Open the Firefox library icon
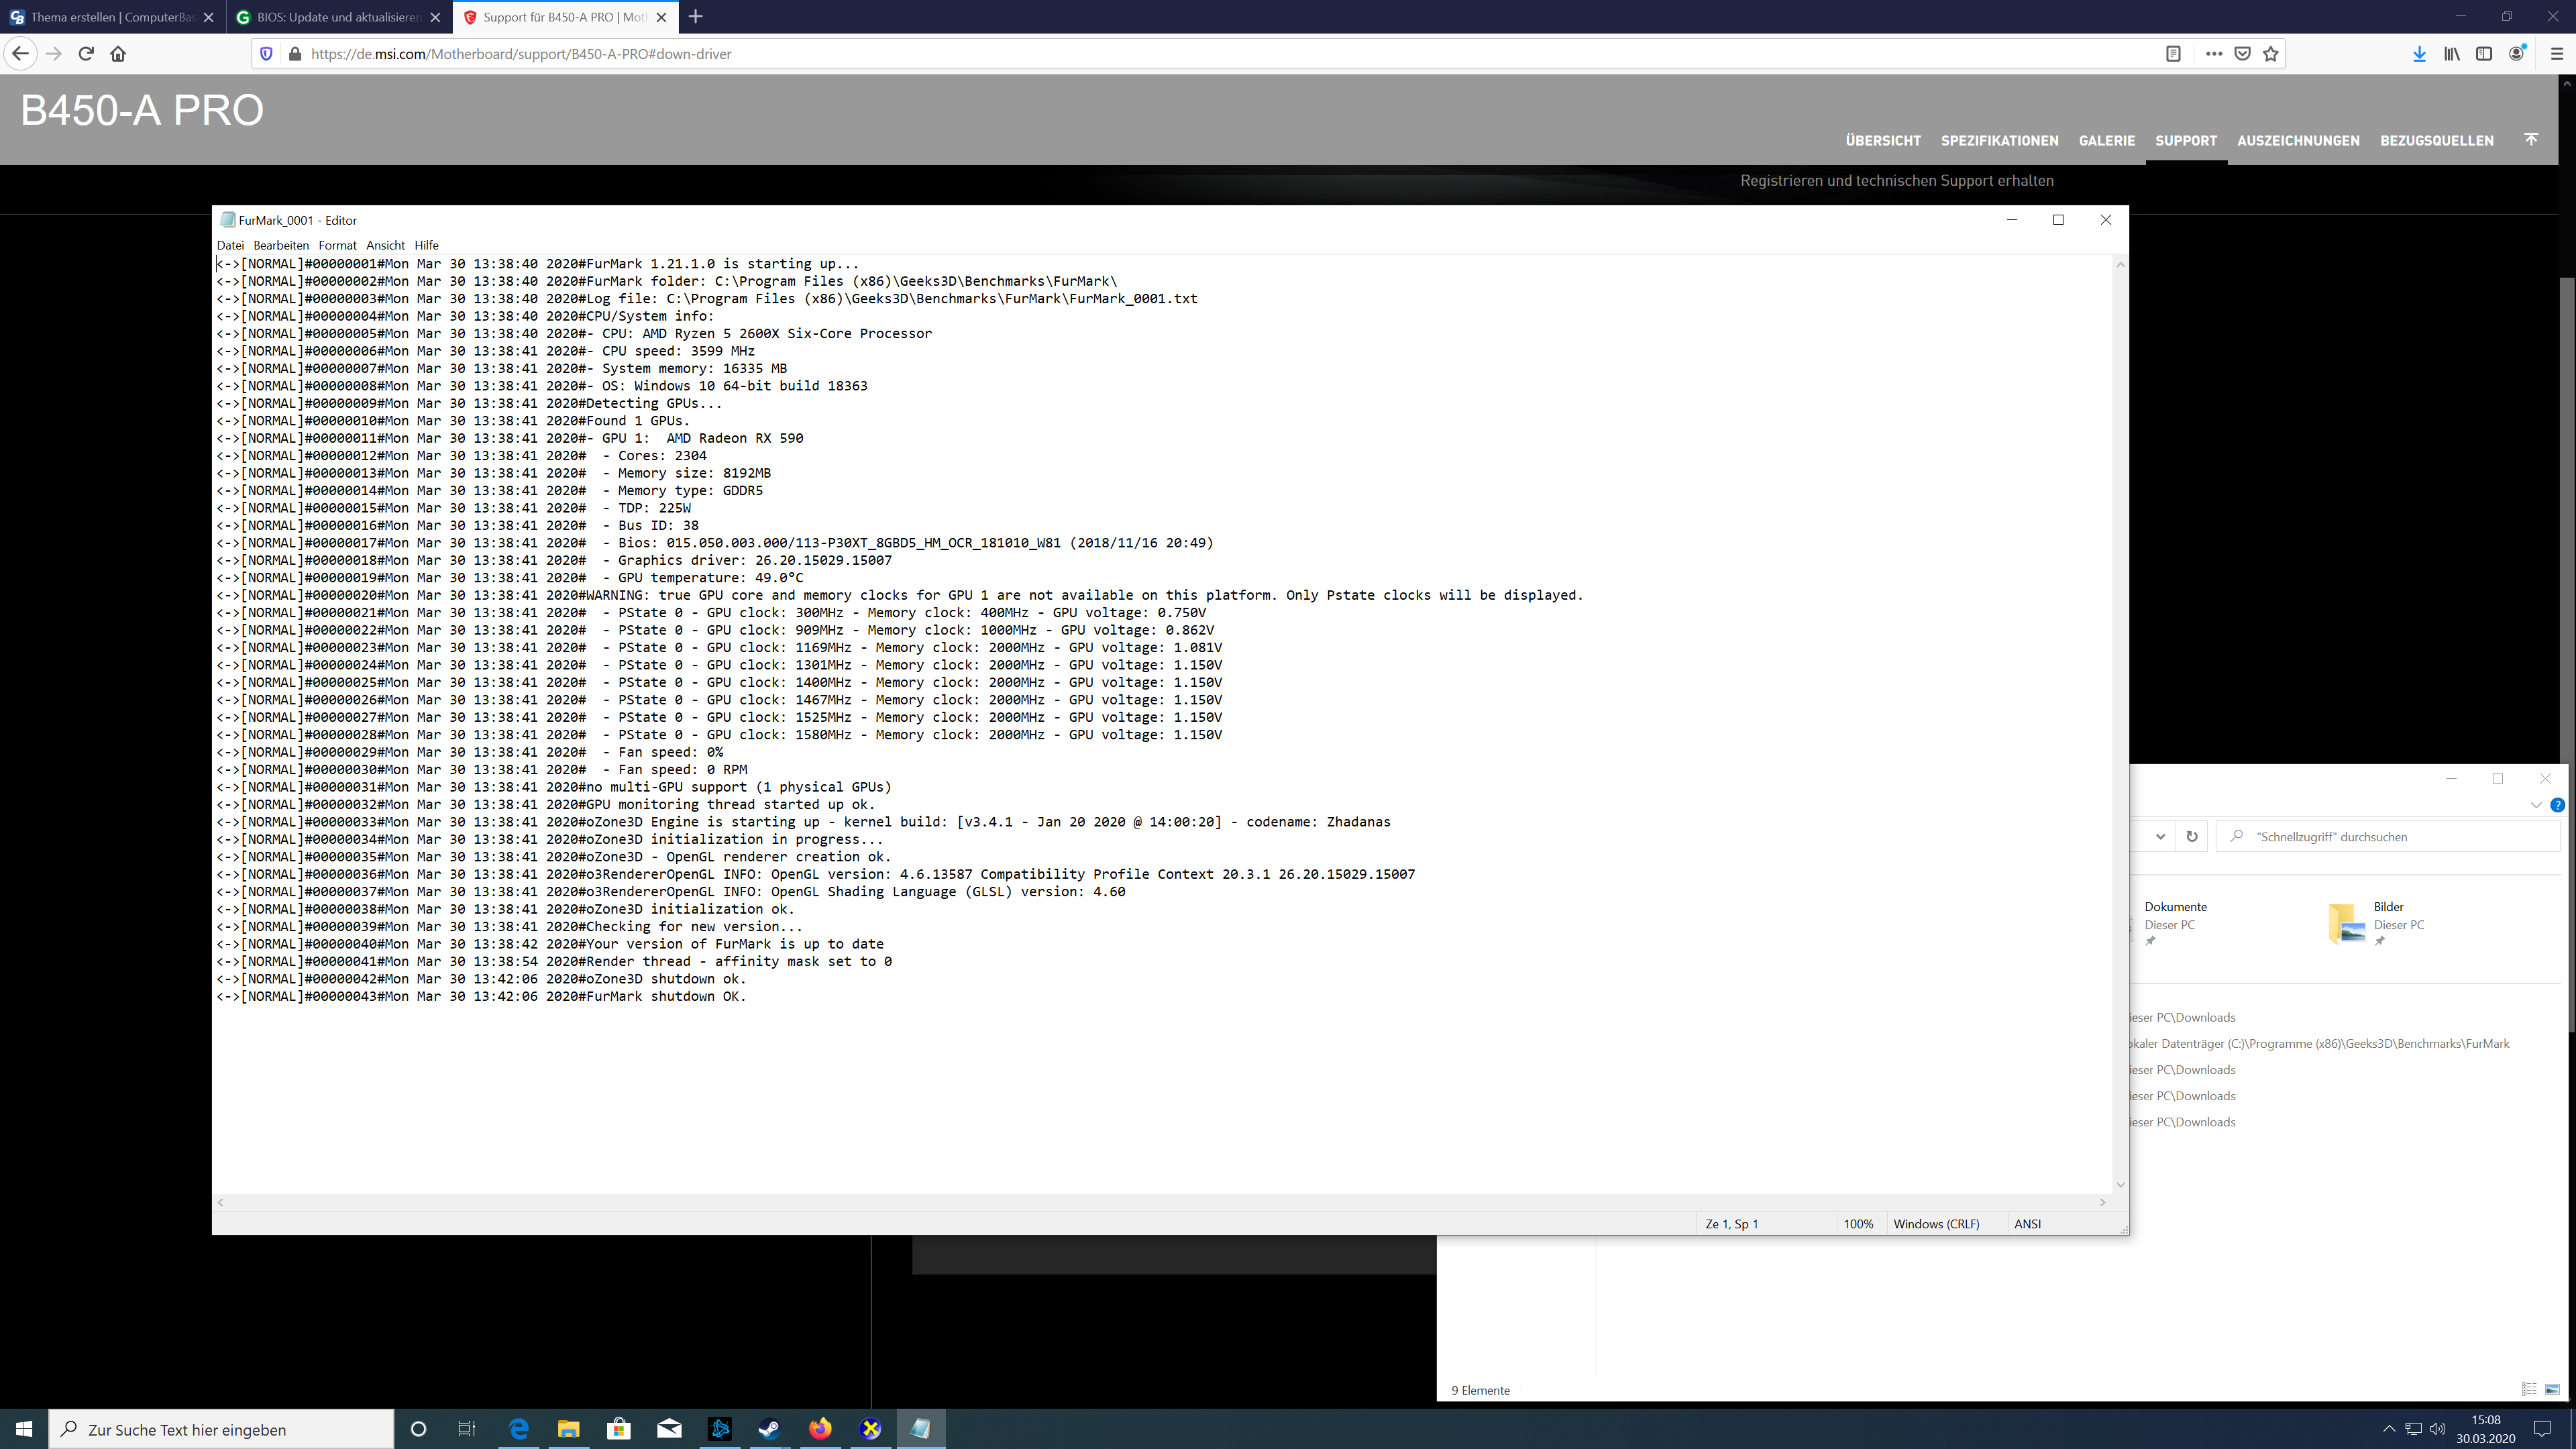This screenshot has width=2576, height=1449. tap(2452, 54)
